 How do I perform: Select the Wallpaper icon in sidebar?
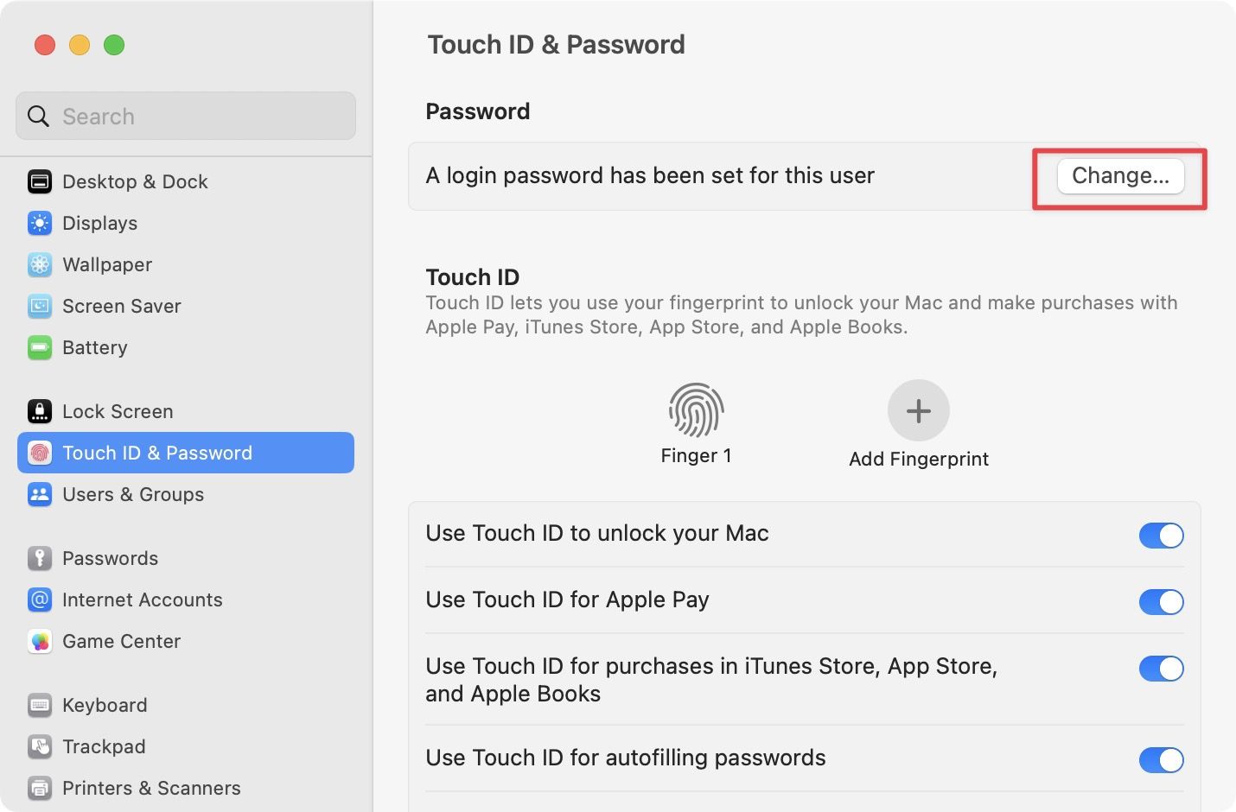click(x=40, y=264)
